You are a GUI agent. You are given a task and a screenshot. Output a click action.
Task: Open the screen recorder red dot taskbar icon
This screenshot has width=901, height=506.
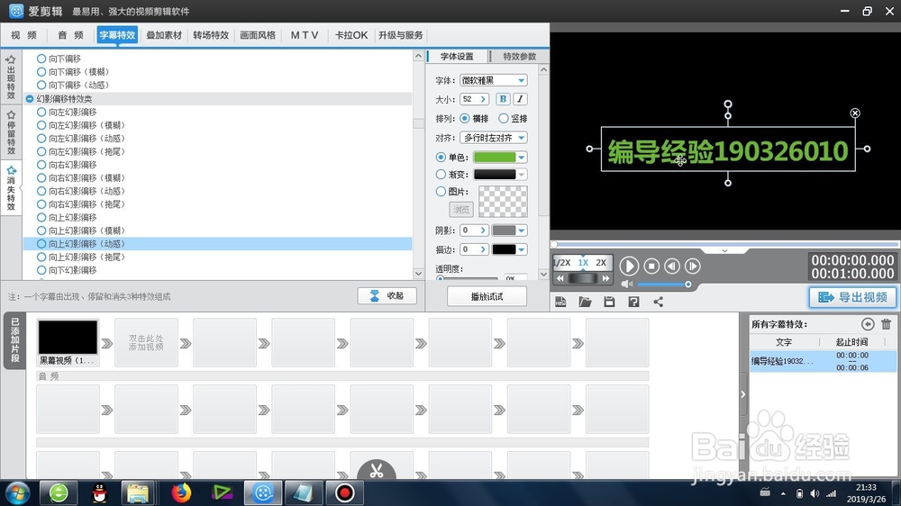click(x=344, y=492)
